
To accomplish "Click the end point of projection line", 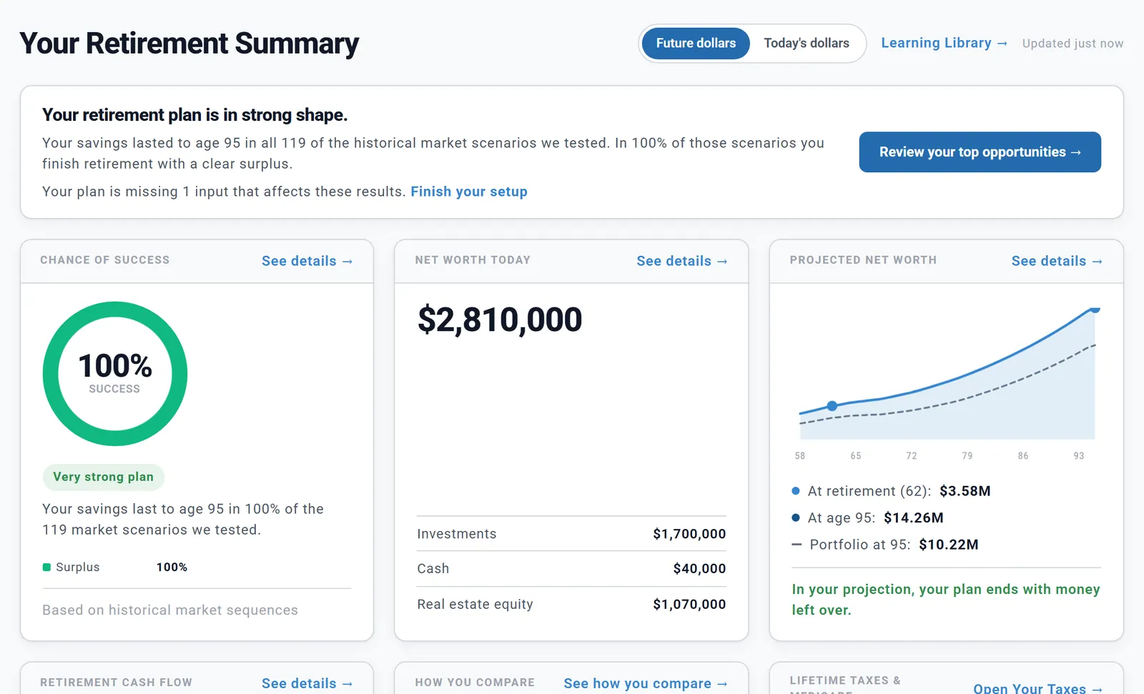I will click(x=1095, y=309).
